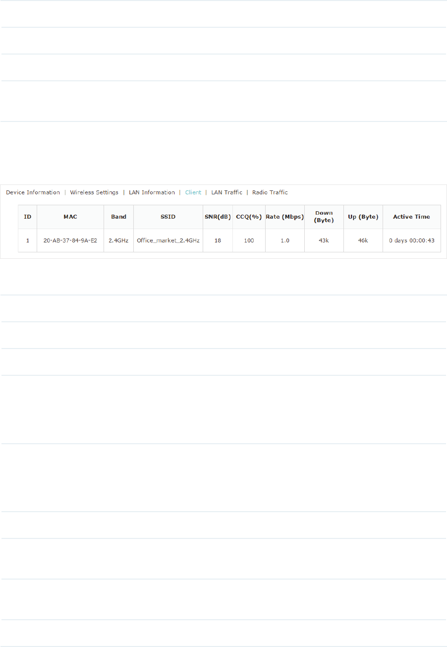This screenshot has width=447, height=647.
Task: Click the Active Time column header
Action: [x=412, y=217]
